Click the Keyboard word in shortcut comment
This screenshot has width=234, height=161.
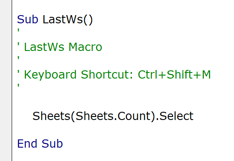coord(50,75)
